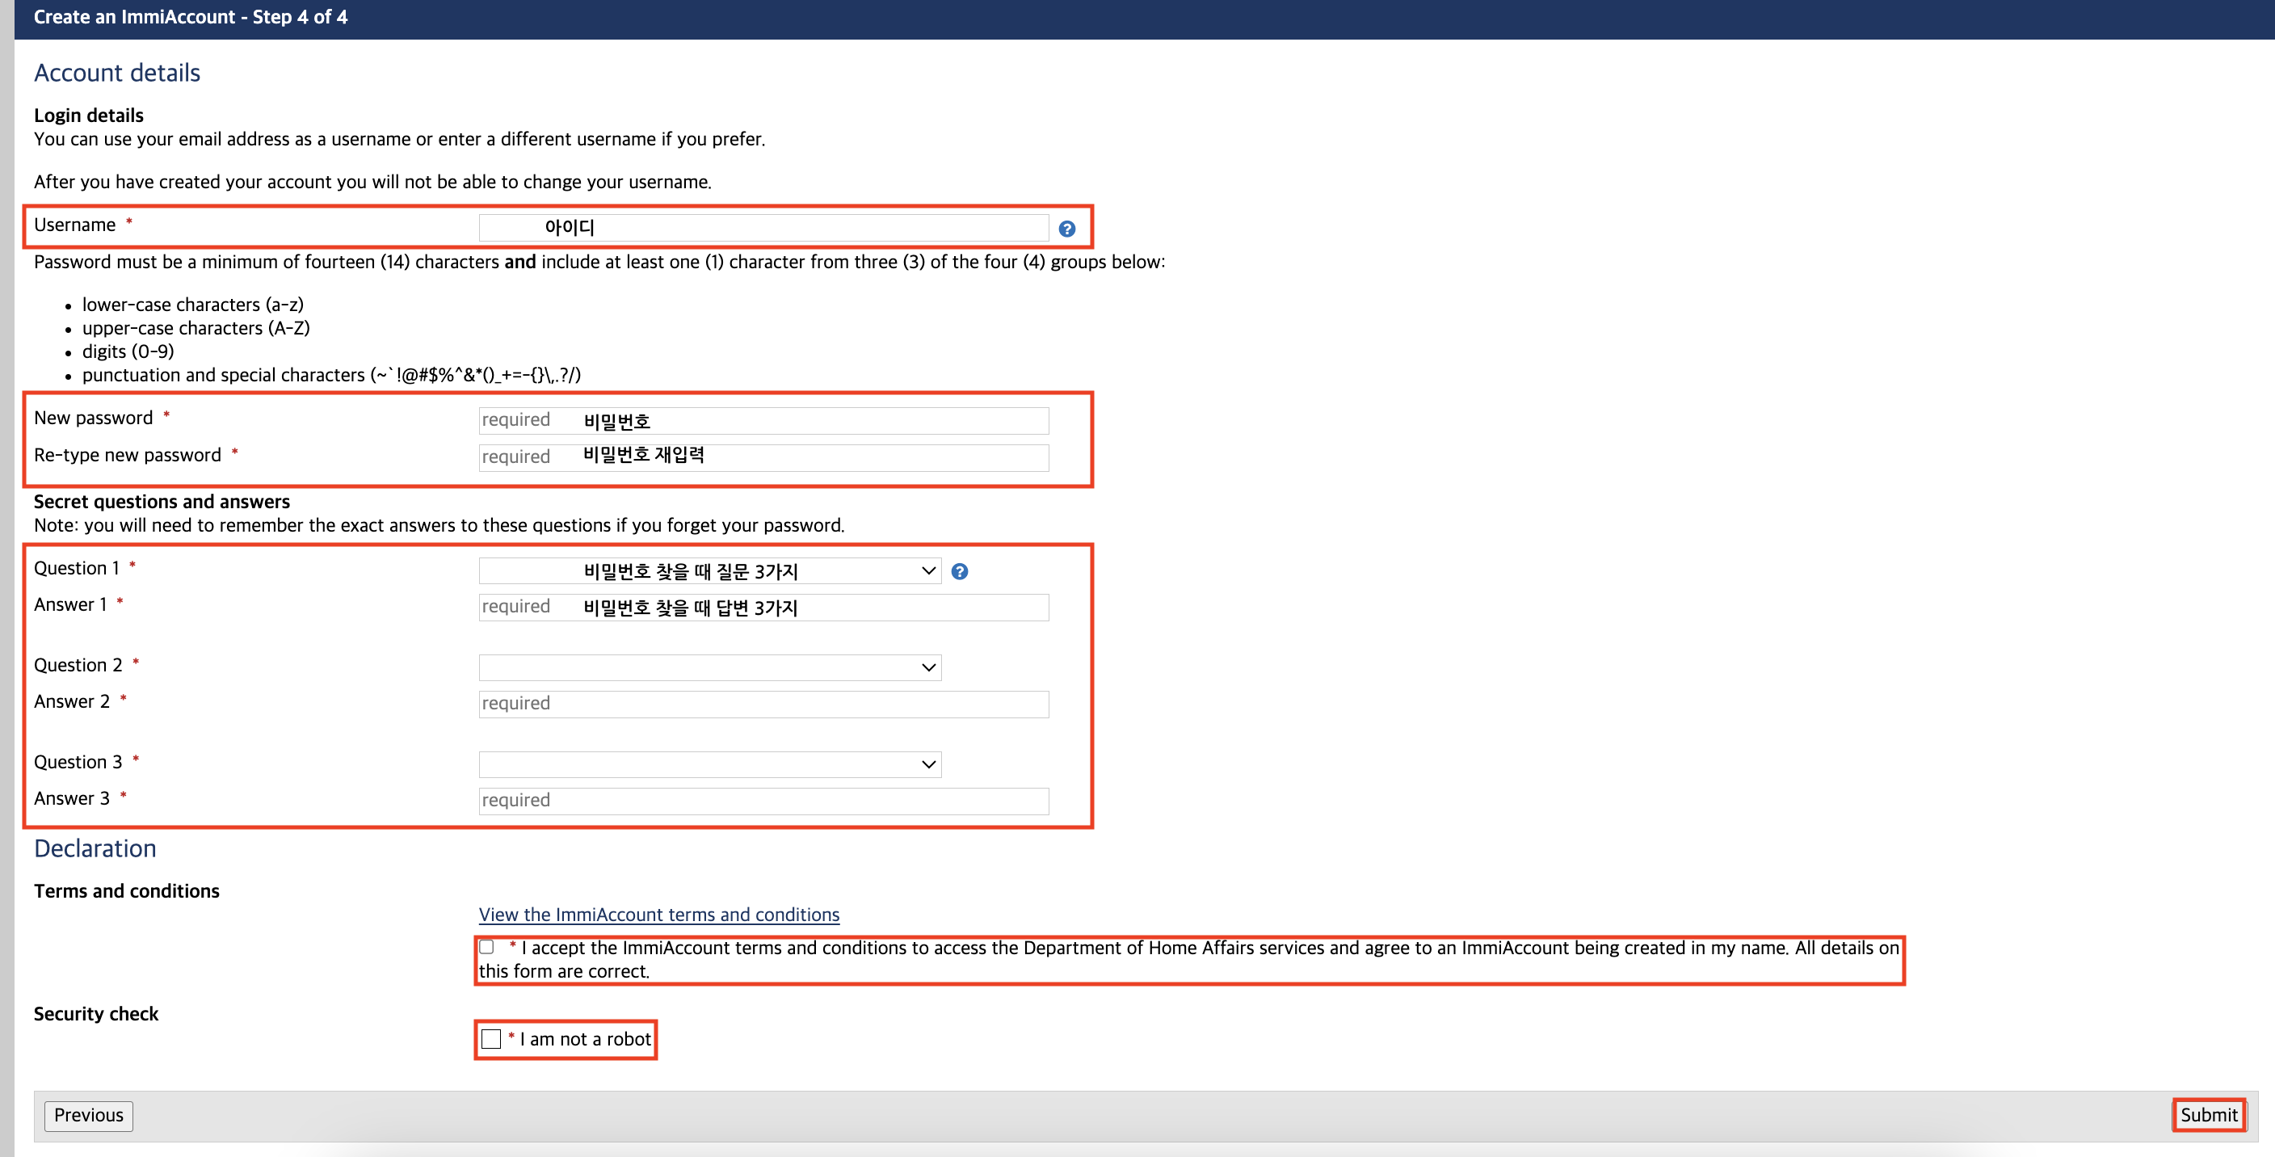Click the Account details heading
2275x1157 pixels.
116,73
